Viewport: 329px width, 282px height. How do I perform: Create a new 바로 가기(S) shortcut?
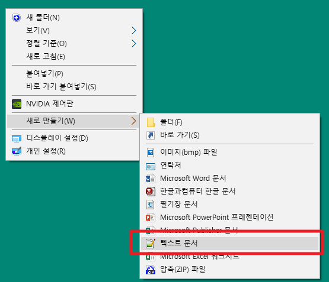[x=230, y=135]
